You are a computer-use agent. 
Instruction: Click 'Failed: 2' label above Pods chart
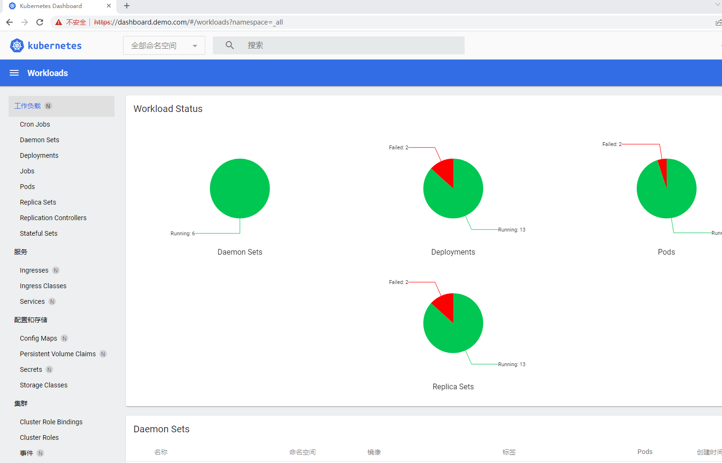[x=612, y=144]
